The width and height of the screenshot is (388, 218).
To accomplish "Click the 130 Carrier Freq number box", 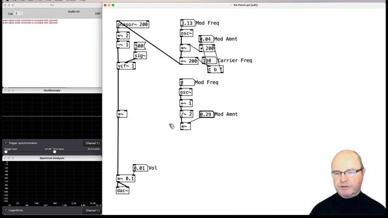I will coord(209,61).
